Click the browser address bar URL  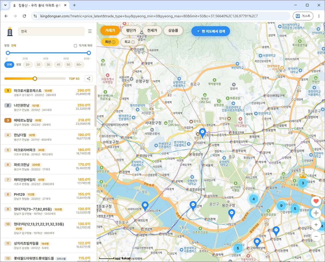point(149,16)
